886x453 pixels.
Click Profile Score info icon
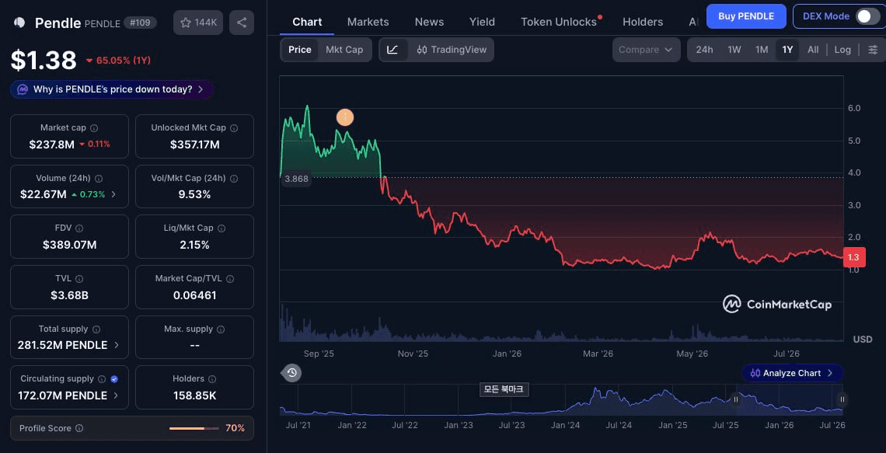[x=80, y=428]
